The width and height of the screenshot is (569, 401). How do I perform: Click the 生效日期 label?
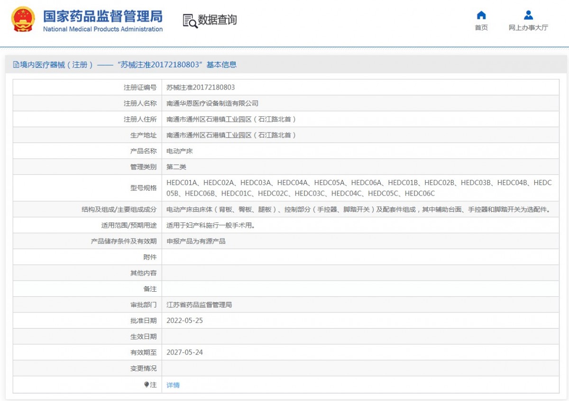click(x=143, y=337)
